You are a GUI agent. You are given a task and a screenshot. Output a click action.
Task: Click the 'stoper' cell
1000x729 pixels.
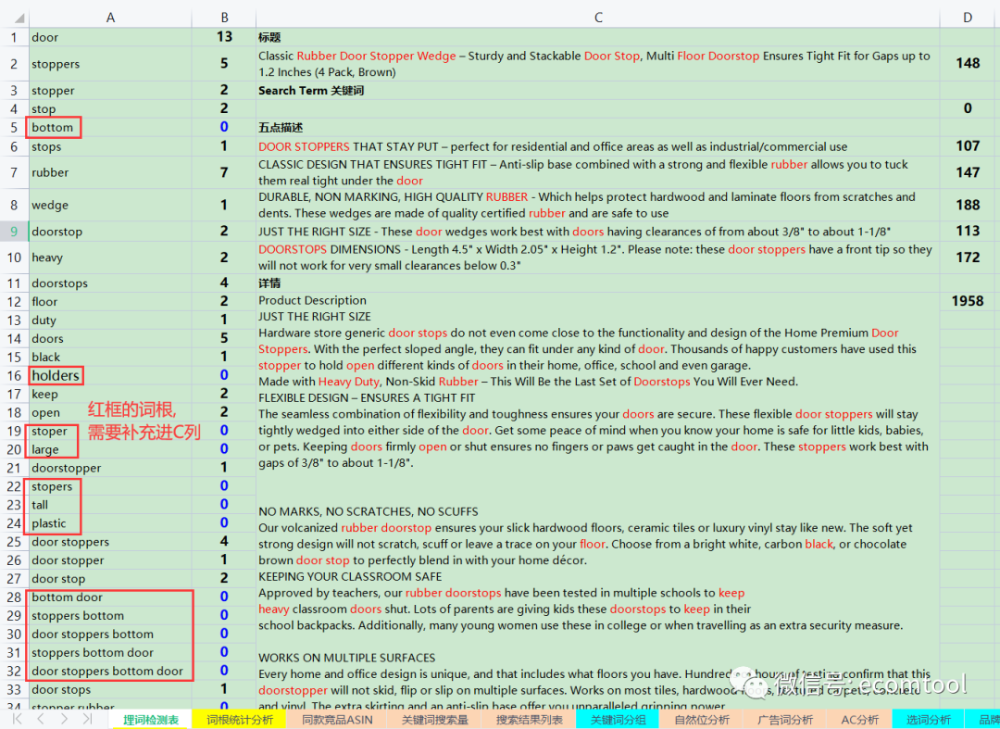(110, 431)
